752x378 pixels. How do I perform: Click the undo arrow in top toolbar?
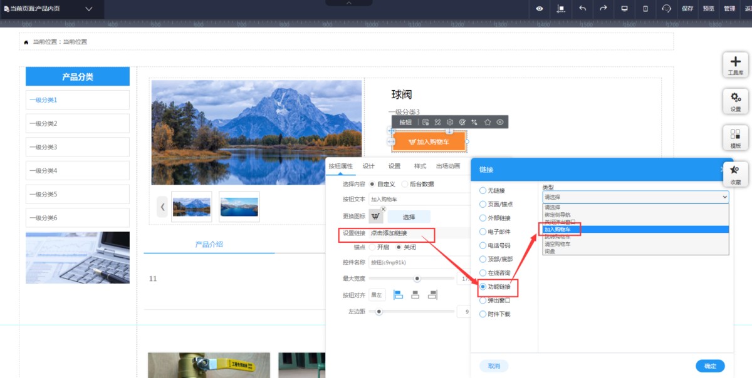[x=582, y=9]
